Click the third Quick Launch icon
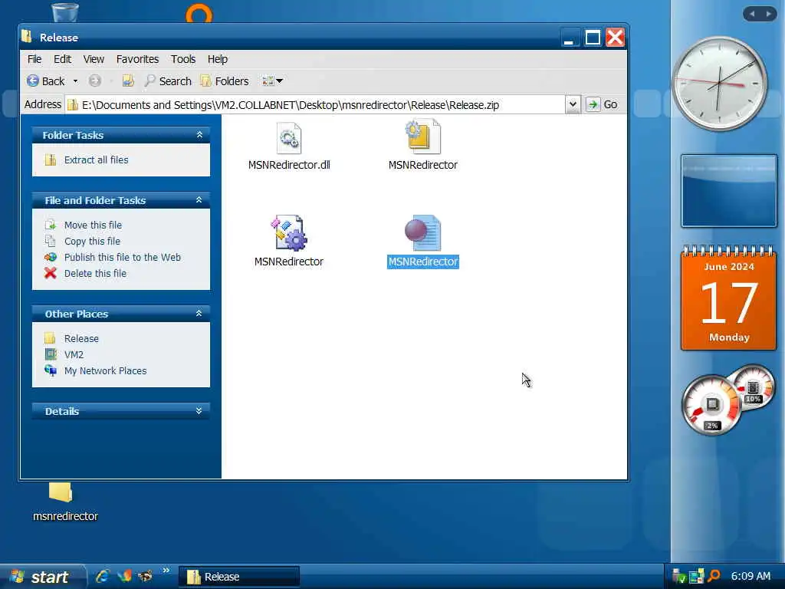785x589 pixels. tap(145, 576)
